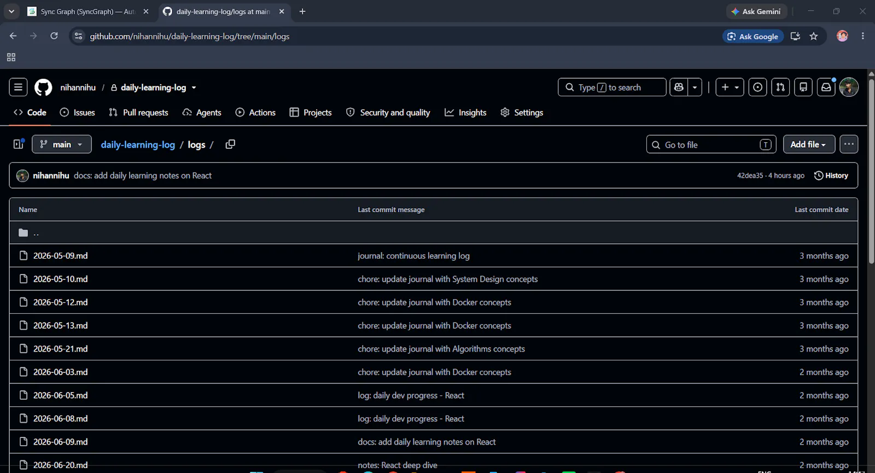Open the notifications inbox icon
The image size is (875, 473).
click(x=826, y=87)
